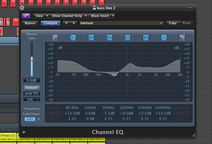This screenshot has height=144, width=212.
Task: Toggle the Analyzer button
Action: coord(32,87)
